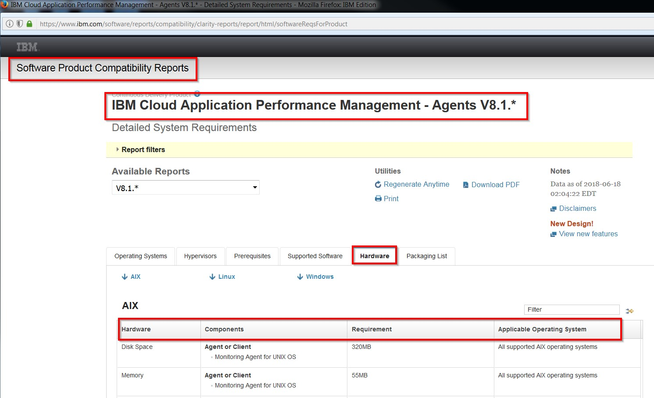Click the IBM logo in header

coord(27,47)
